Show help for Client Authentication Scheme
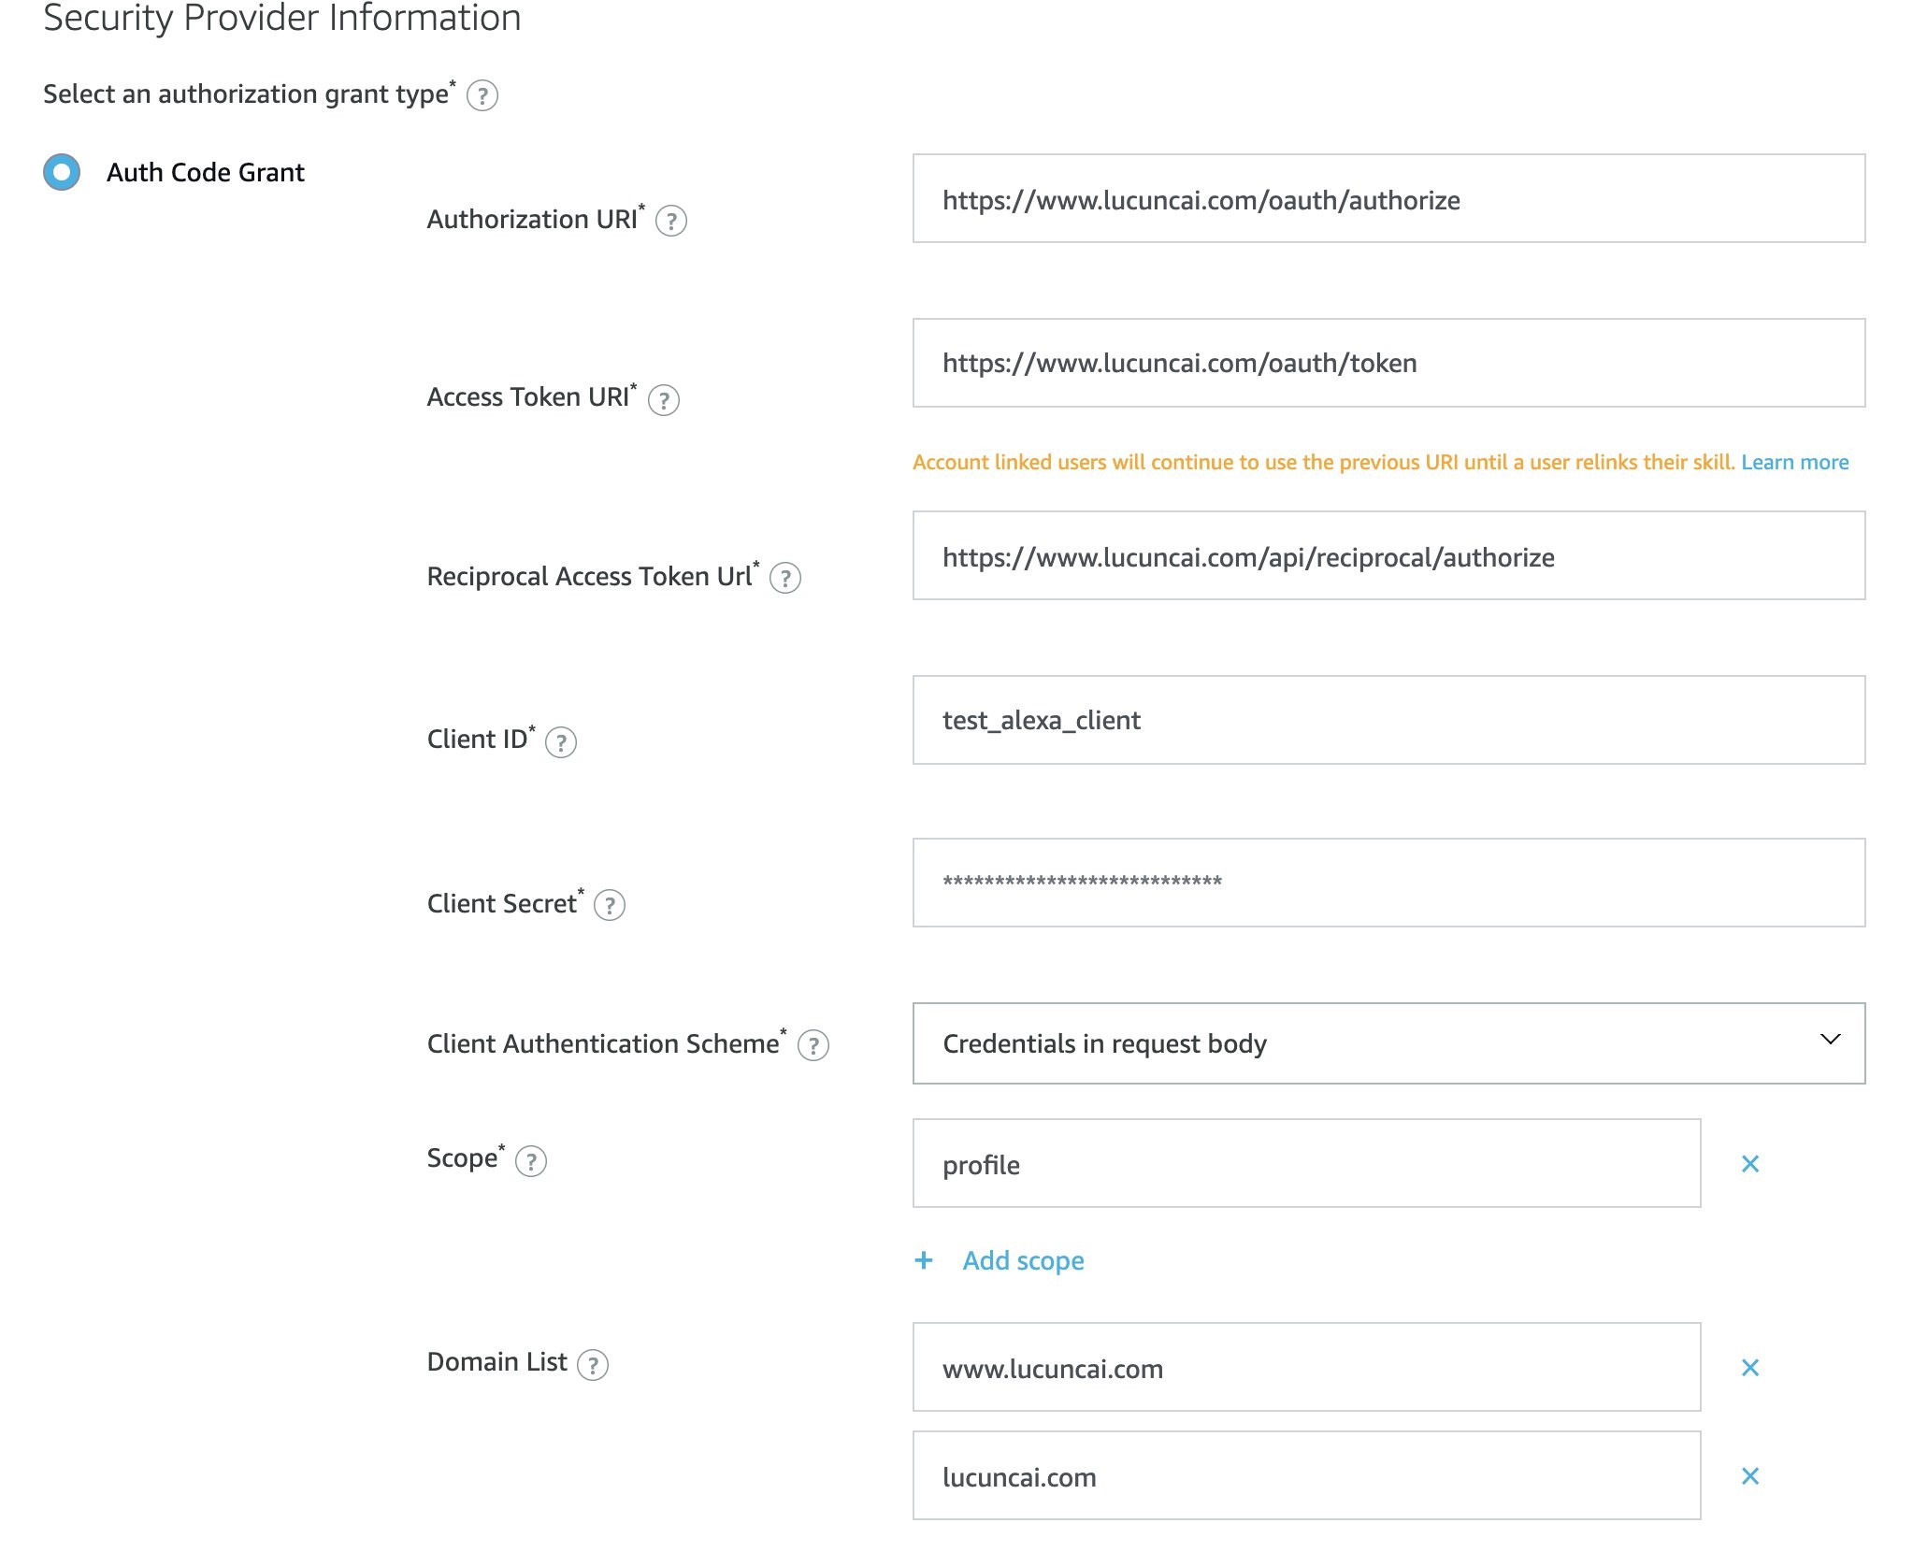This screenshot has width=1913, height=1552. (x=813, y=1045)
